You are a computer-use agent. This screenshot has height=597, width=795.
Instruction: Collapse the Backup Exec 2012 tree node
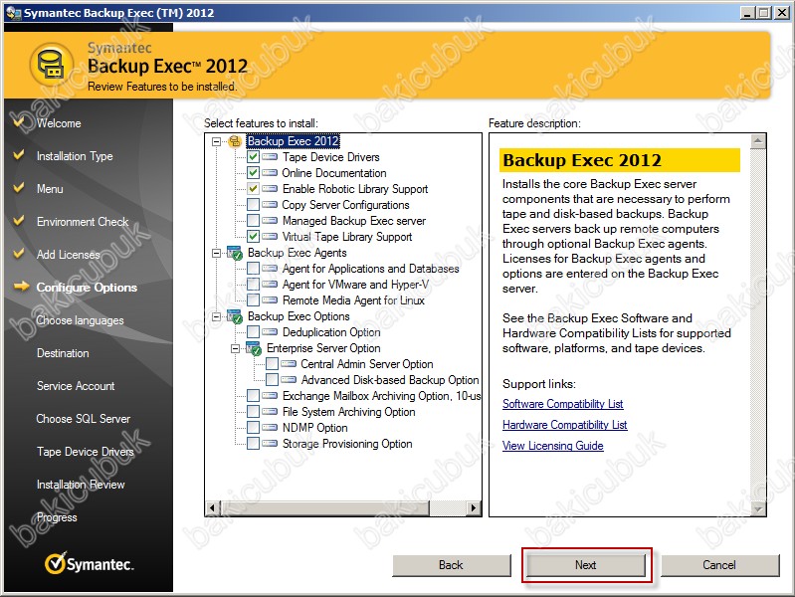click(x=217, y=141)
